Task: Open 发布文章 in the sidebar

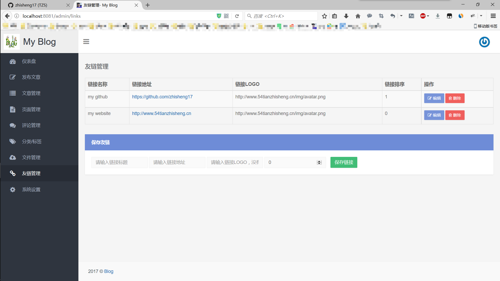Action: [31, 77]
